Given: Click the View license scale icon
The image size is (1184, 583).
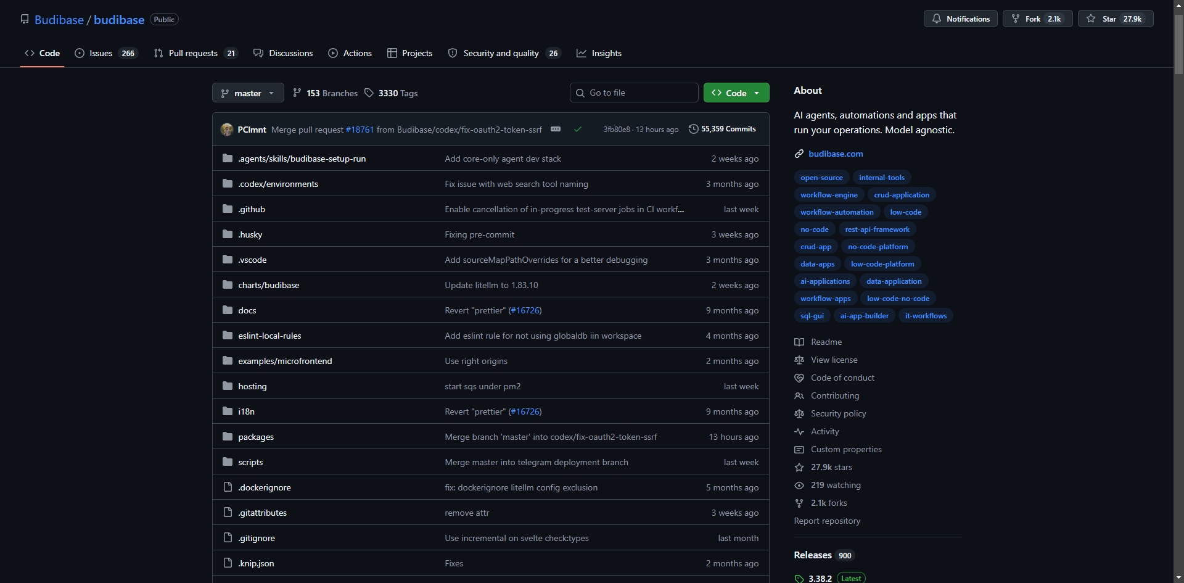Looking at the screenshot, I should point(799,360).
